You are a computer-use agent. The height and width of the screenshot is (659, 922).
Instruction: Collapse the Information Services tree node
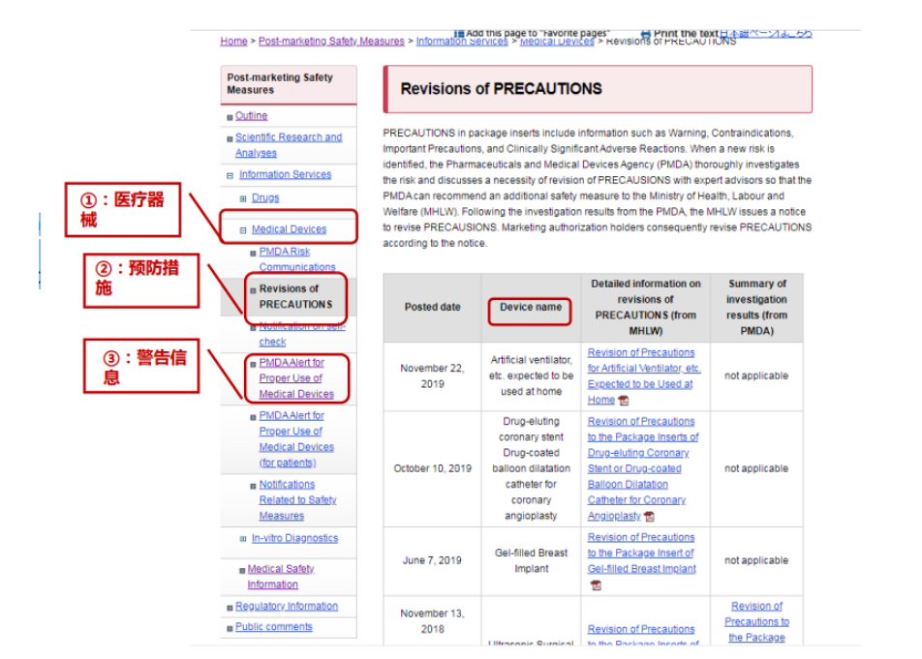coord(230,176)
